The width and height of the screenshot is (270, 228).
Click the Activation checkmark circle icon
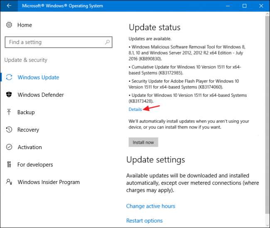(9, 147)
